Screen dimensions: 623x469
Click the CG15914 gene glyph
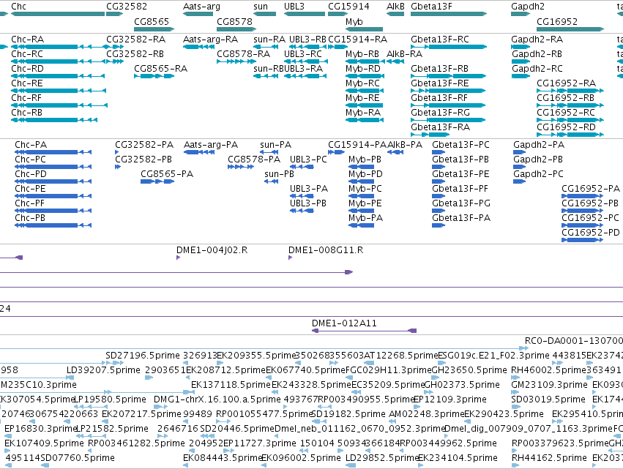coord(337,14)
